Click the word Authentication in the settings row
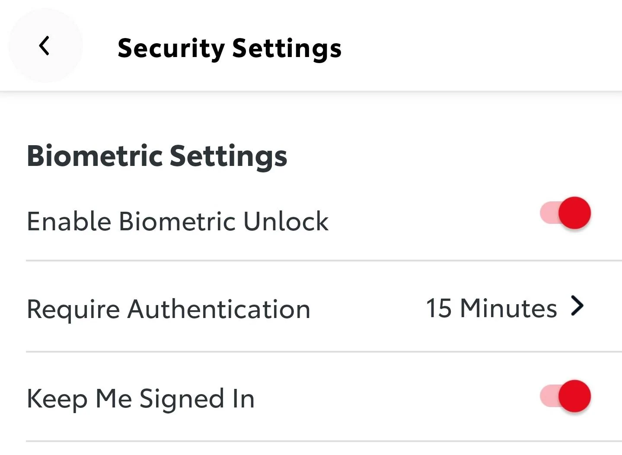The width and height of the screenshot is (622, 455). click(219, 309)
